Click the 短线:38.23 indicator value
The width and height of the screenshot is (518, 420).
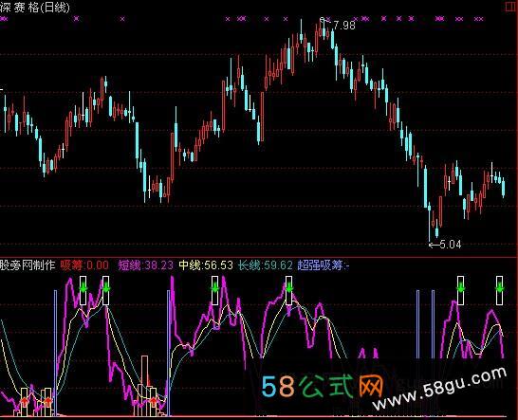click(146, 265)
